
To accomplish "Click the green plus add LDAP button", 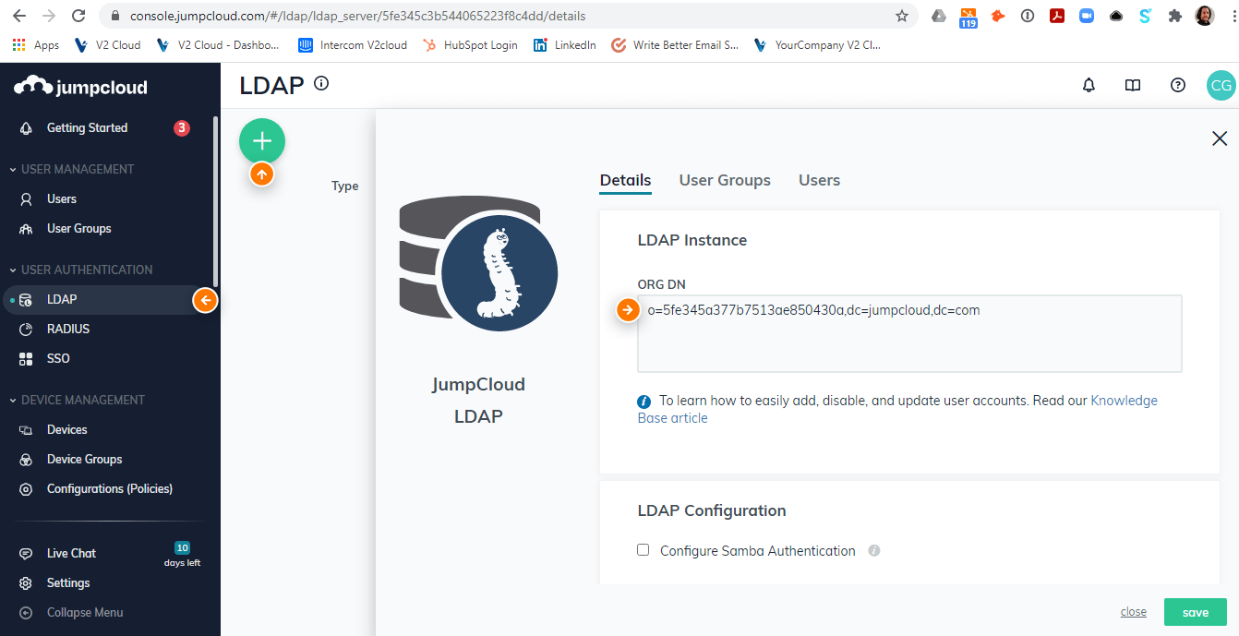I will [262, 141].
